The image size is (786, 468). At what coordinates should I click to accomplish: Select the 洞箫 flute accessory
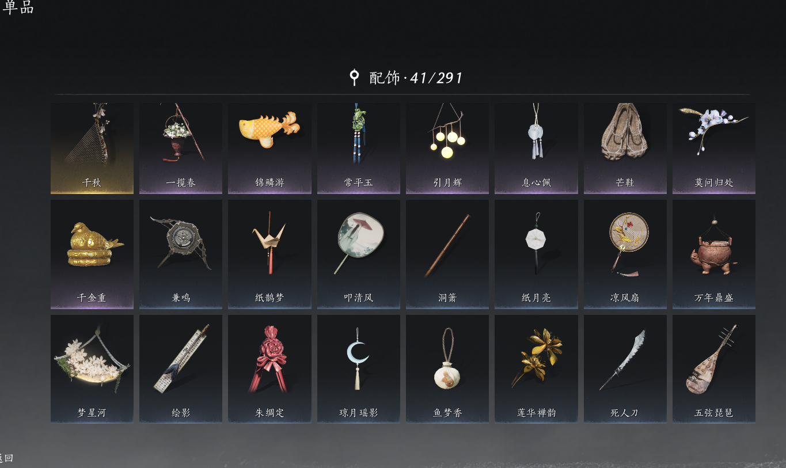pyautogui.click(x=447, y=254)
